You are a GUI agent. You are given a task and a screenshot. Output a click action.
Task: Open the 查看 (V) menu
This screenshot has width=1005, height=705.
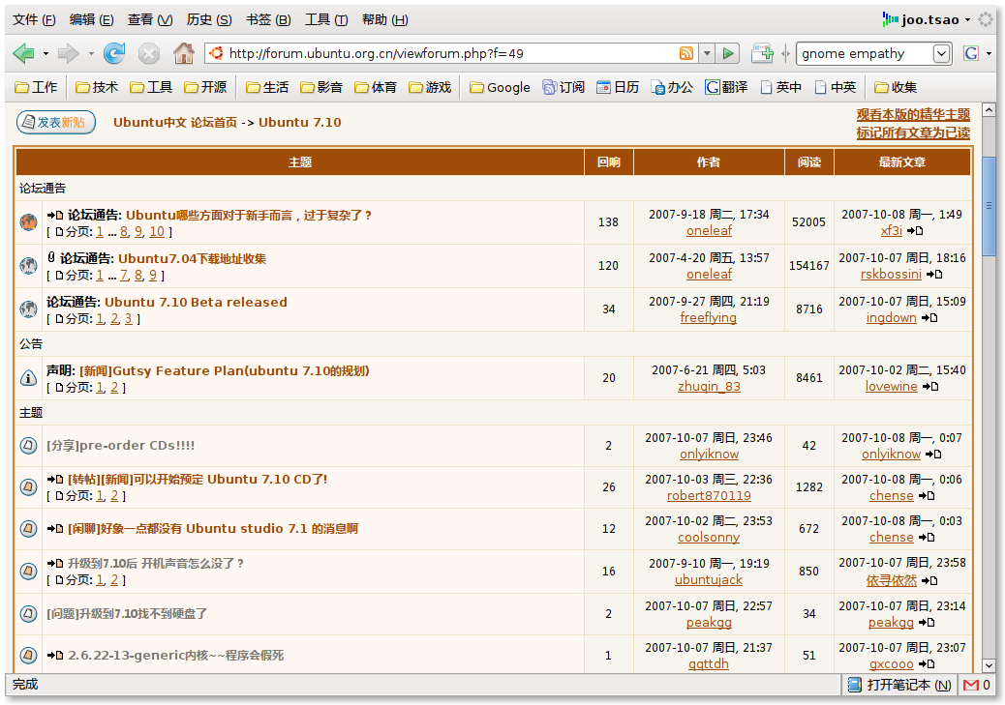click(150, 20)
